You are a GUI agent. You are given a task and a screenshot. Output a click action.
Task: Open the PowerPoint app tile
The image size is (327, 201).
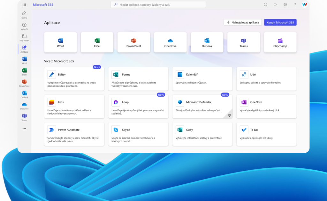134,42
